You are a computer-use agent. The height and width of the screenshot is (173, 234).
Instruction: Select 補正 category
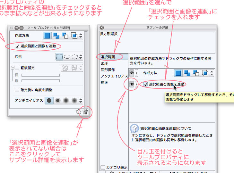point(114,83)
